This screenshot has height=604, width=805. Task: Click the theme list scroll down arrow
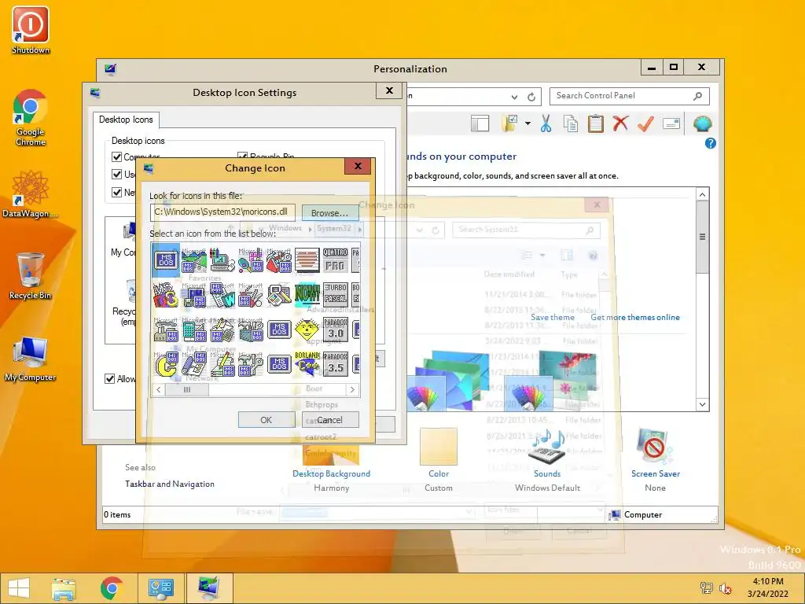pos(702,404)
